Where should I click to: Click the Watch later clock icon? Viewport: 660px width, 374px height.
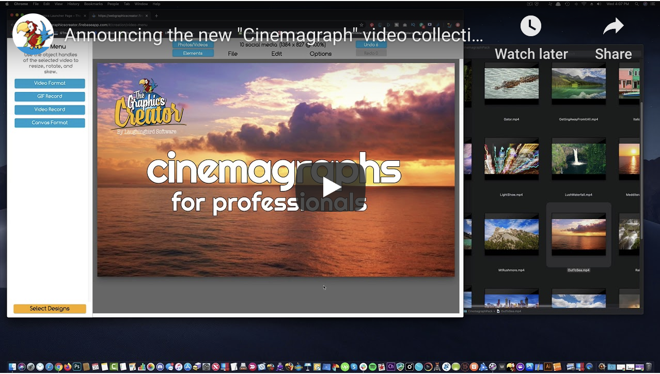point(531,26)
